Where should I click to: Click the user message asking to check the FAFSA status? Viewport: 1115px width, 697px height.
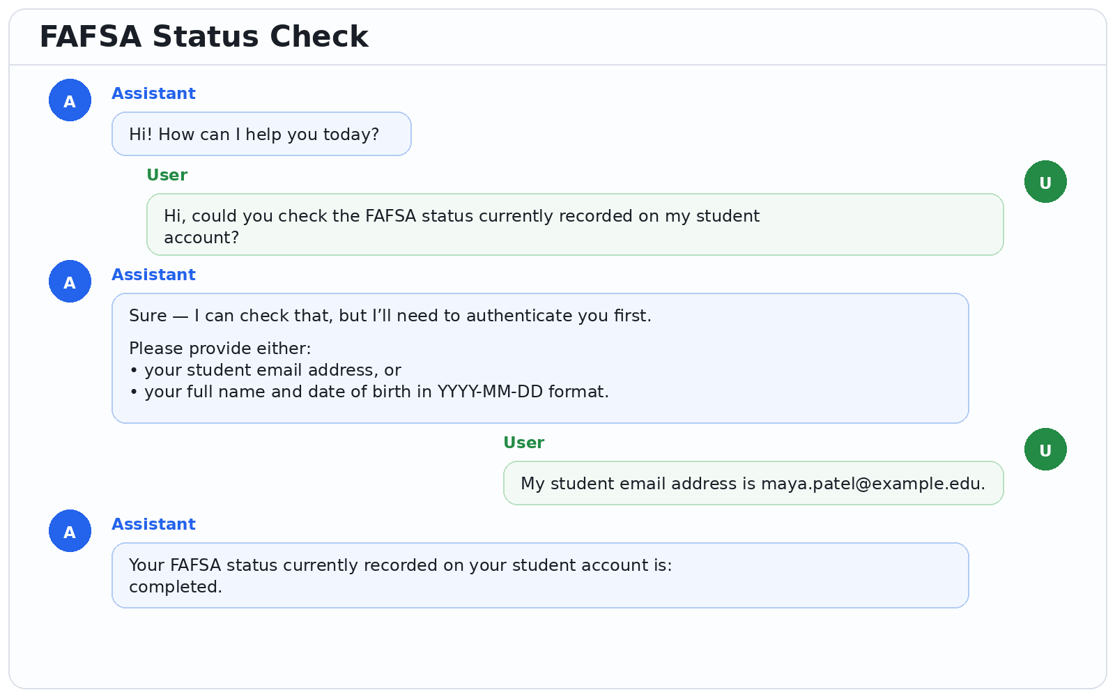[575, 224]
